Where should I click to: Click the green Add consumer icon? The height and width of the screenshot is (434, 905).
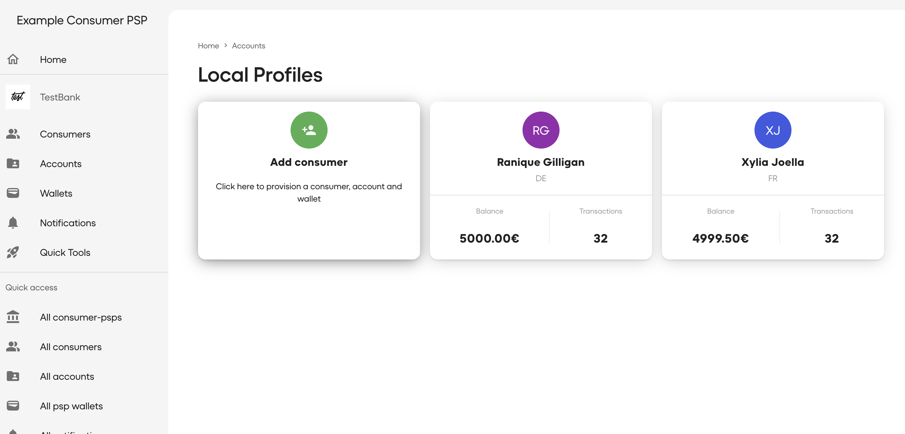click(309, 130)
